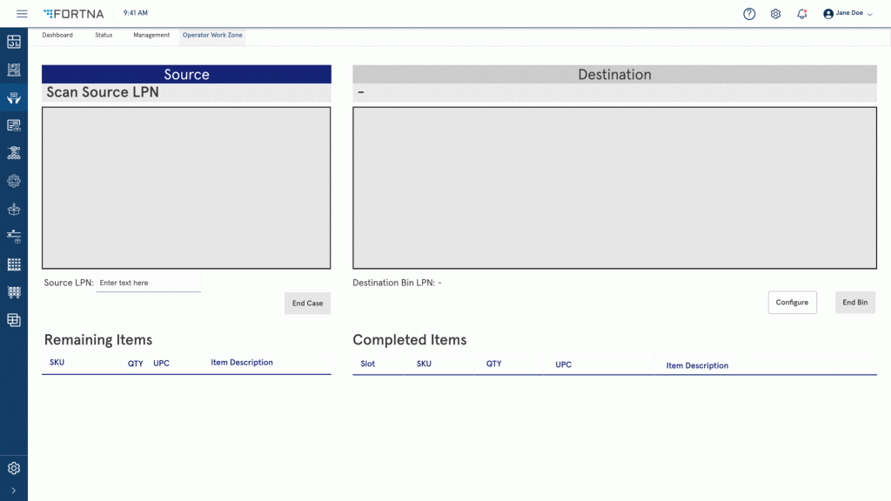Click the settings gear at sidebar bottom

pyautogui.click(x=14, y=468)
